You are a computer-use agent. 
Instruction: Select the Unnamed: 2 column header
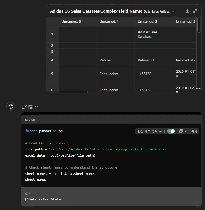click(147, 22)
